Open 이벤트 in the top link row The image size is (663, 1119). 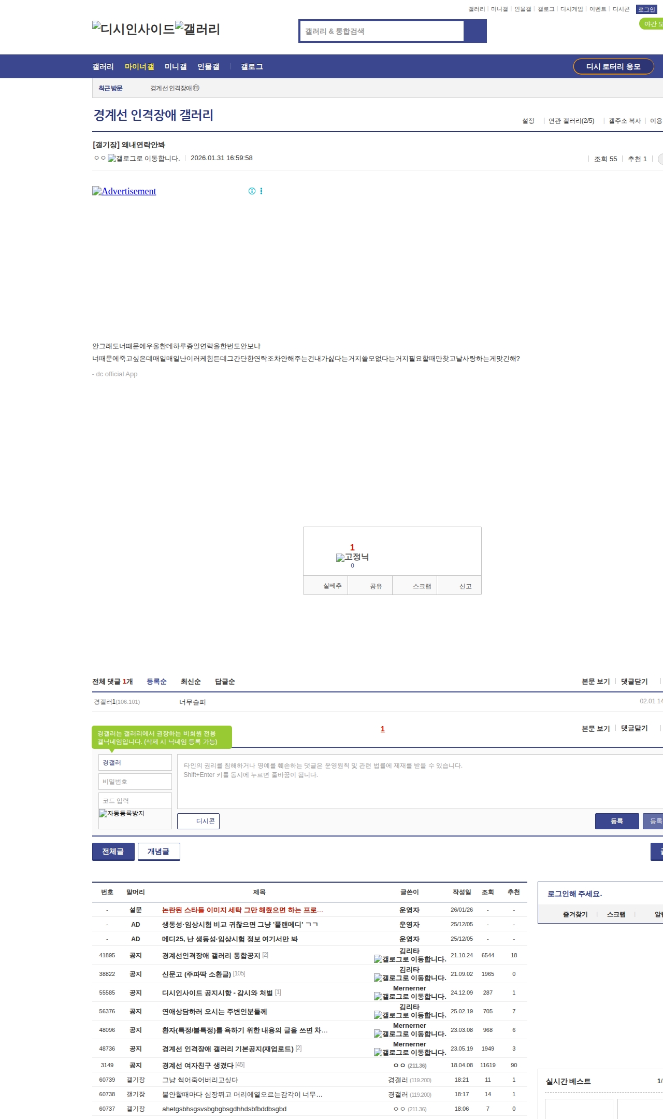598,9
